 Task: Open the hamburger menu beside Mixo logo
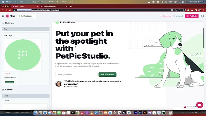point(3,16)
